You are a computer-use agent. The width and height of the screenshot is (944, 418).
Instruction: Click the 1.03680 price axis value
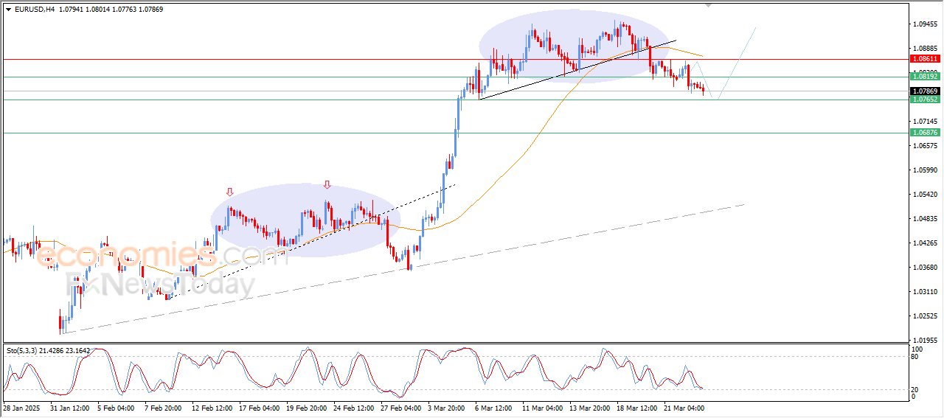coord(925,268)
